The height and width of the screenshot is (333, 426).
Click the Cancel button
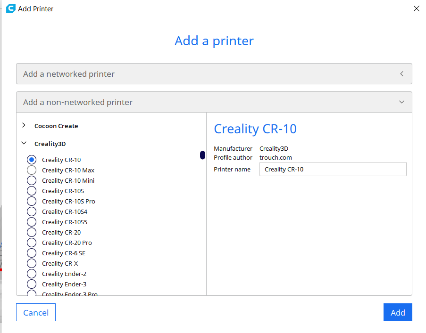coord(36,312)
